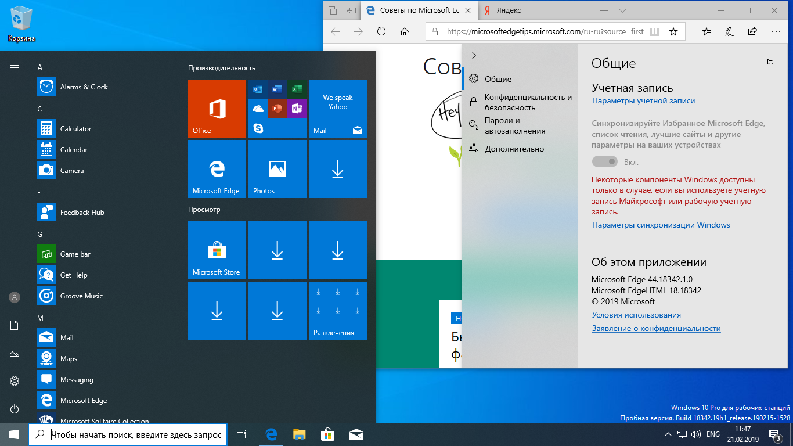The height and width of the screenshot is (446, 793).
Task: Open the We speak Yahoo Mail tile
Action: tap(338, 109)
